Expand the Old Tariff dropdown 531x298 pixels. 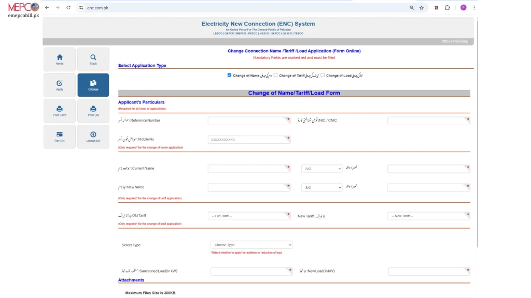(x=249, y=216)
